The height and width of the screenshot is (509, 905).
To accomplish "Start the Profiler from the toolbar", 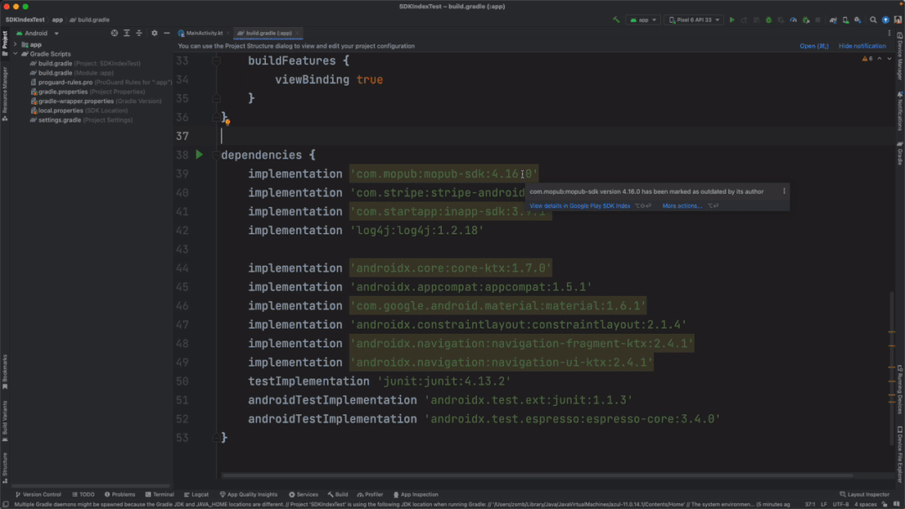I will pos(793,18).
